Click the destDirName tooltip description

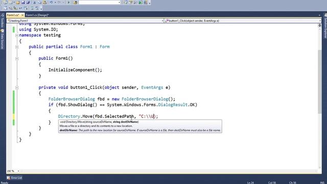140,130
